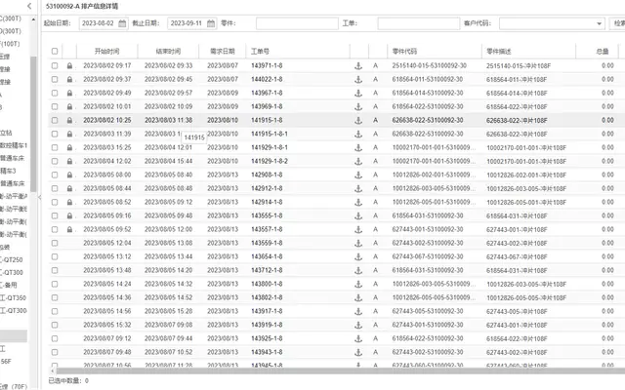Click the lock icon for order 143557-1-8
The width and height of the screenshot is (625, 390).
point(69,230)
